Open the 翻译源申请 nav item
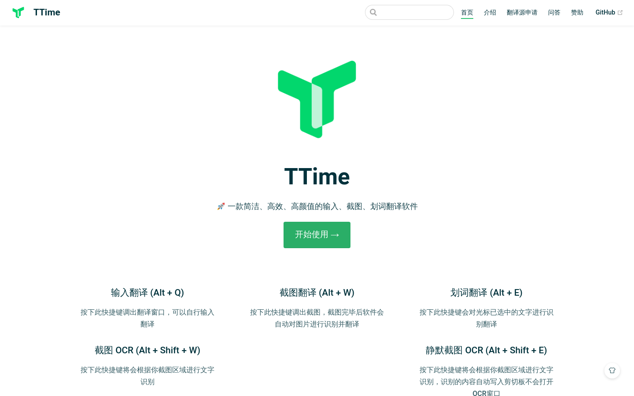The height and width of the screenshot is (396, 634). tap(522, 12)
